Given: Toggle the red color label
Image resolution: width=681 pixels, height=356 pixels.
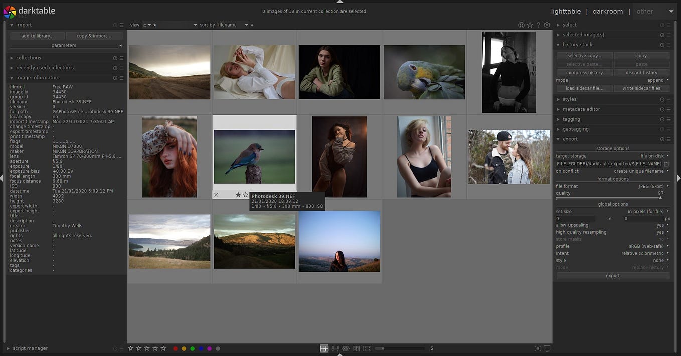Looking at the screenshot, I should pos(175,348).
